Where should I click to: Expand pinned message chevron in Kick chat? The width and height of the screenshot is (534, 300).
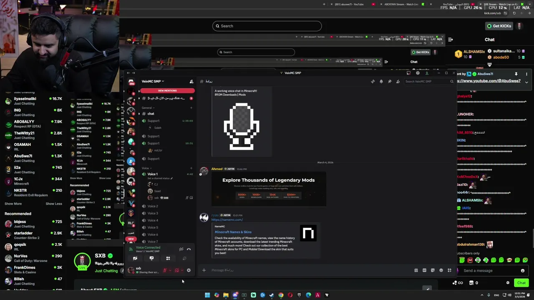coord(526,82)
